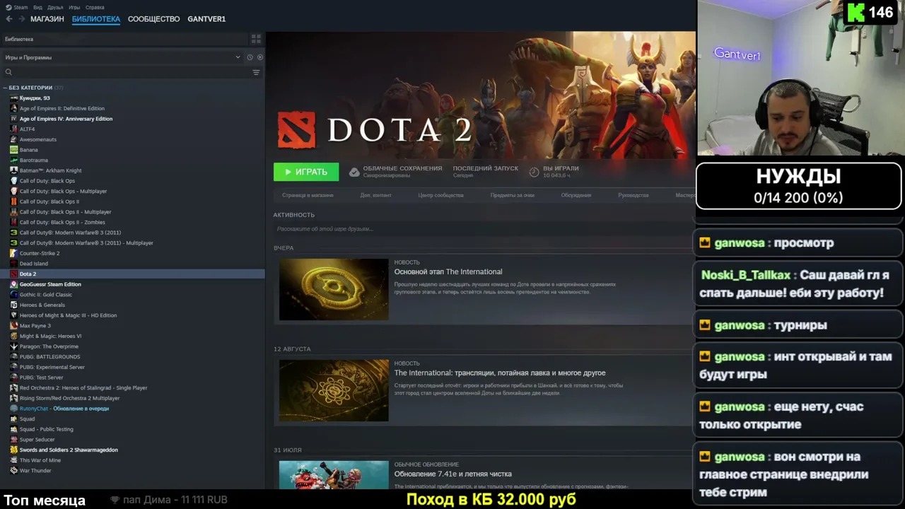Screen dimensions: 905x509
Task: Click the Barotrauma game icon
Action: click(13, 160)
